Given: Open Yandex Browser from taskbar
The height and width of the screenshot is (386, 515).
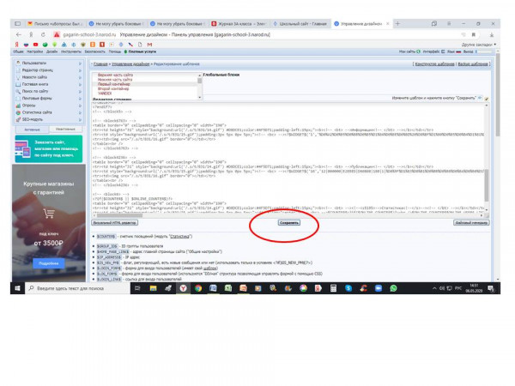Looking at the screenshot, I should click(183, 288).
